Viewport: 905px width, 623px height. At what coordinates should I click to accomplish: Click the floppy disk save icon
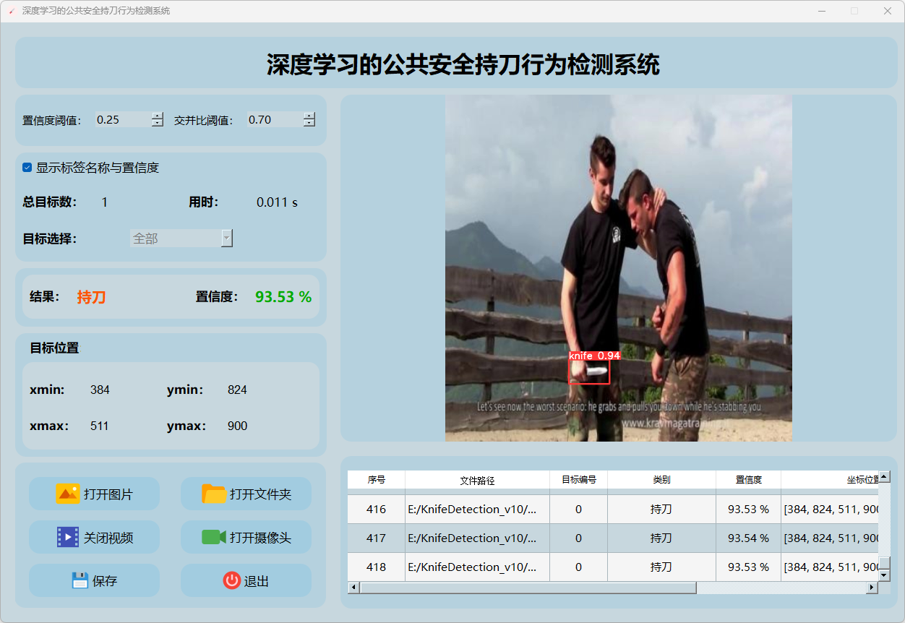tap(80, 580)
